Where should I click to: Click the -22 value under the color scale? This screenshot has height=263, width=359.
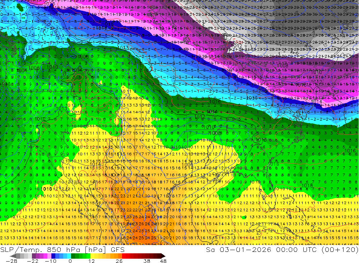(x=33, y=261)
